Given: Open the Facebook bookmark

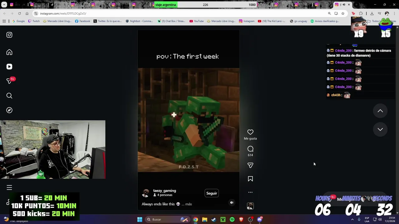Looking at the screenshot, I should point(83,21).
